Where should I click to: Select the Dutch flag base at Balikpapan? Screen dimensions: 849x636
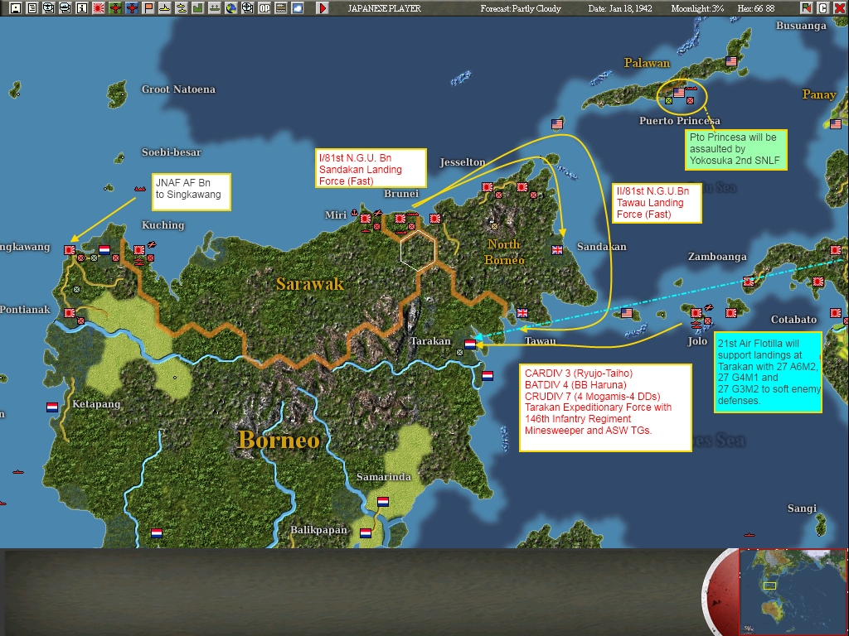click(x=366, y=532)
